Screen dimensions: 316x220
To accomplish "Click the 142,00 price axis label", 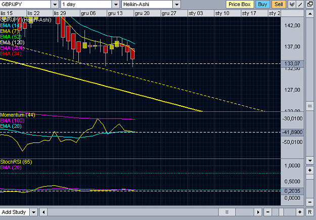I will (292, 26).
